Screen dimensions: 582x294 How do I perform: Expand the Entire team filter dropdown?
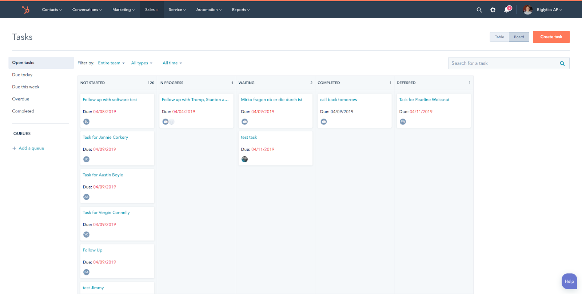(111, 63)
